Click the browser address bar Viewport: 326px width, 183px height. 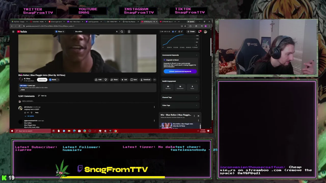tap(102, 26)
